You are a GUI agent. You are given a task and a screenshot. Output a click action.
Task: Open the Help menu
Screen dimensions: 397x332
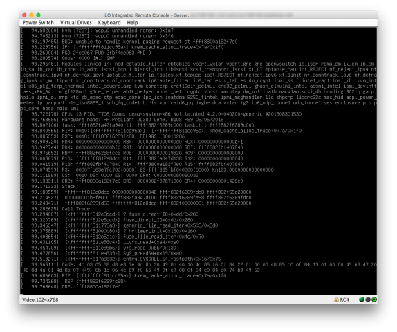pyautogui.click(x=132, y=23)
